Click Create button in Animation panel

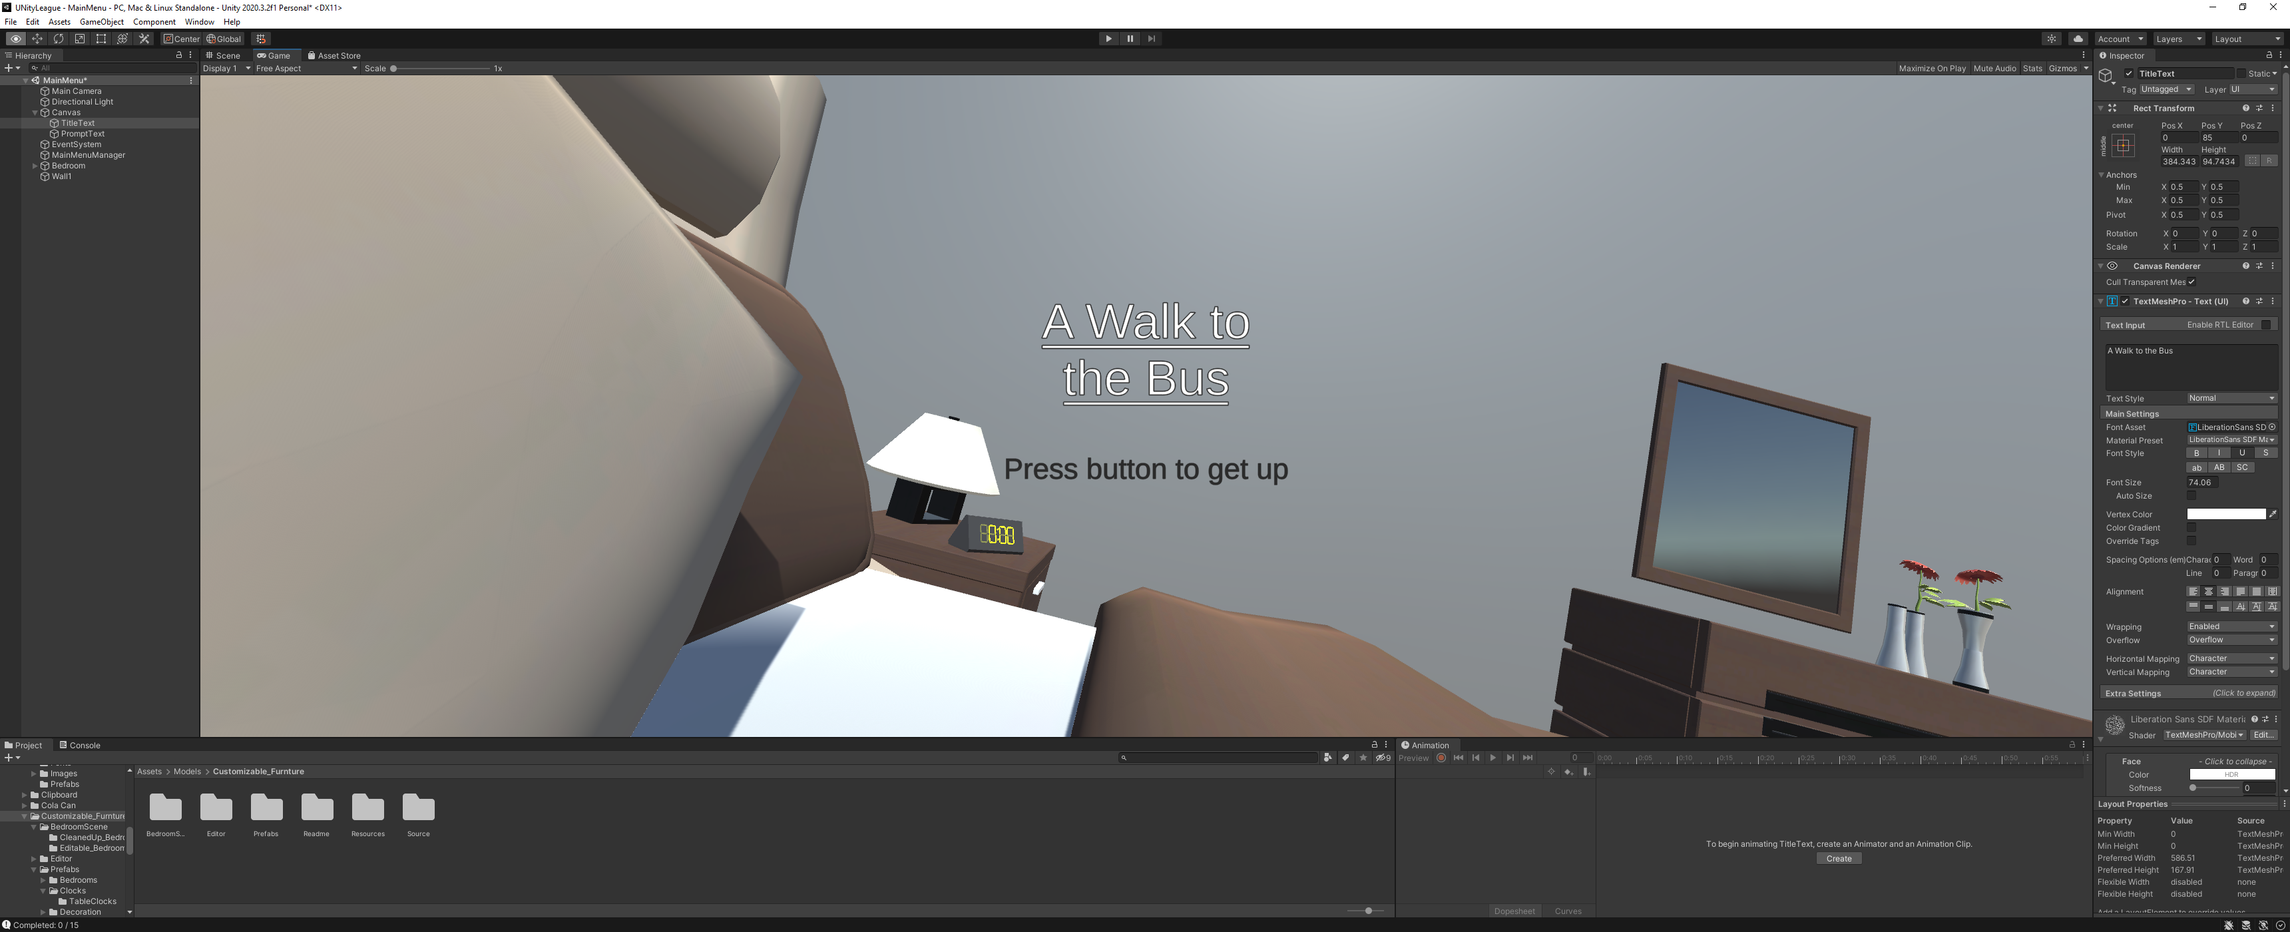pos(1839,859)
